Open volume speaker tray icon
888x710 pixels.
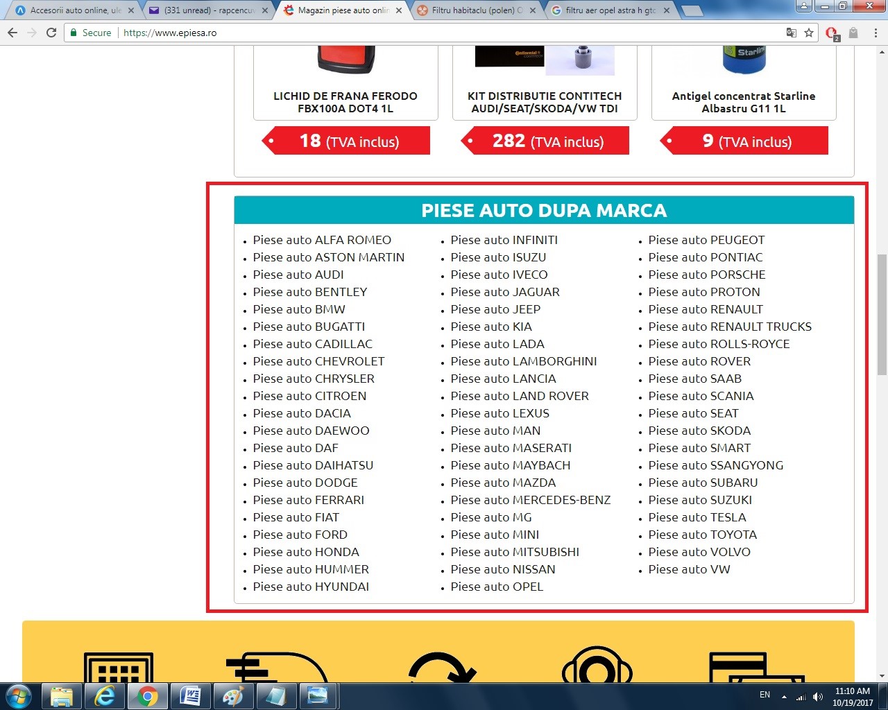(x=818, y=696)
